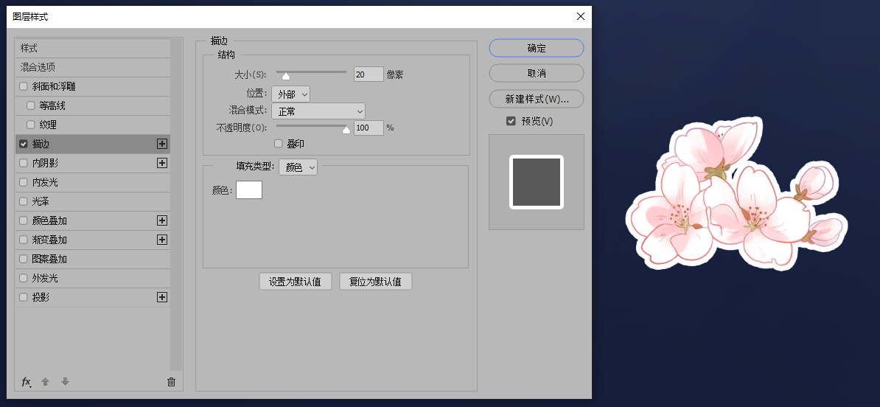Click the plus icon beside 描边
The width and height of the screenshot is (880, 407).
click(162, 144)
